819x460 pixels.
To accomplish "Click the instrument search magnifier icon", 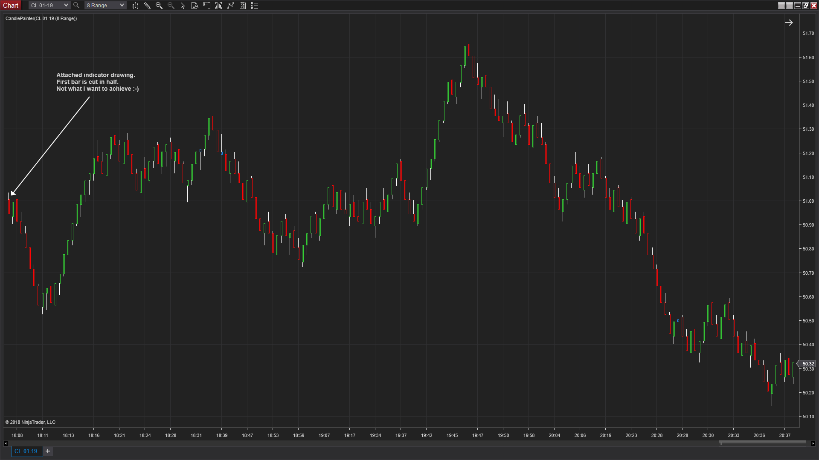I will coord(76,6).
